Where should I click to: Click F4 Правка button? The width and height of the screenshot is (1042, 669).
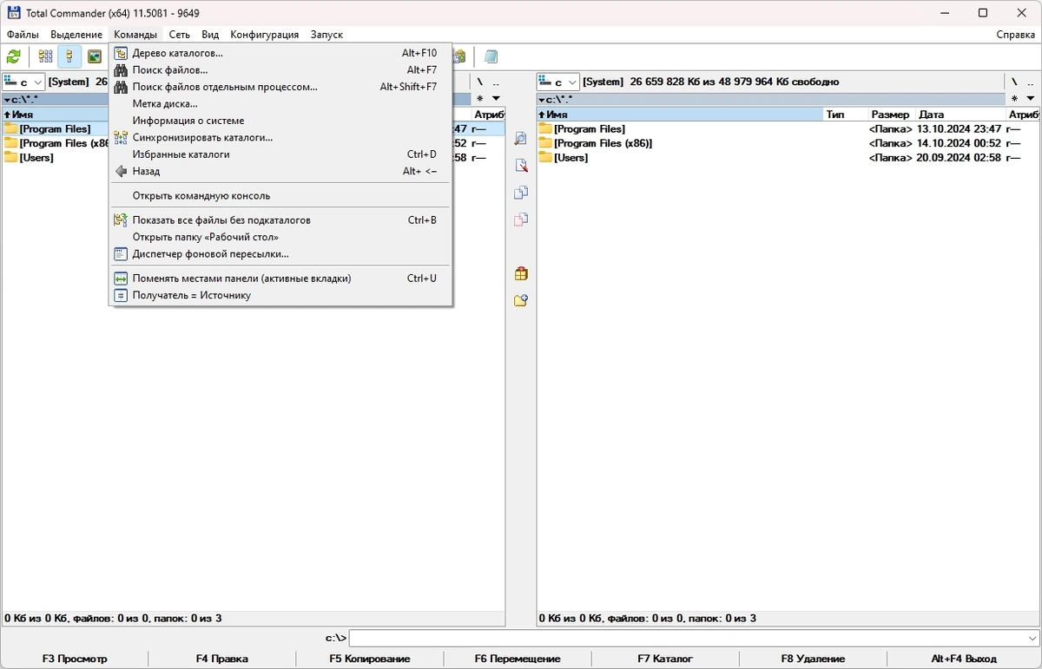coord(222,659)
